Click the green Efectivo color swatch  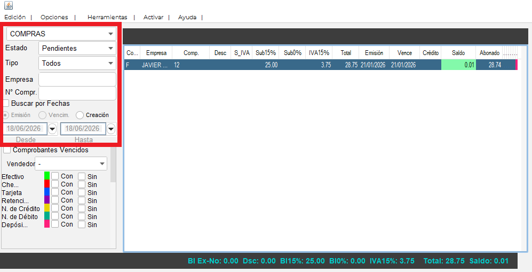pyautogui.click(x=47, y=176)
